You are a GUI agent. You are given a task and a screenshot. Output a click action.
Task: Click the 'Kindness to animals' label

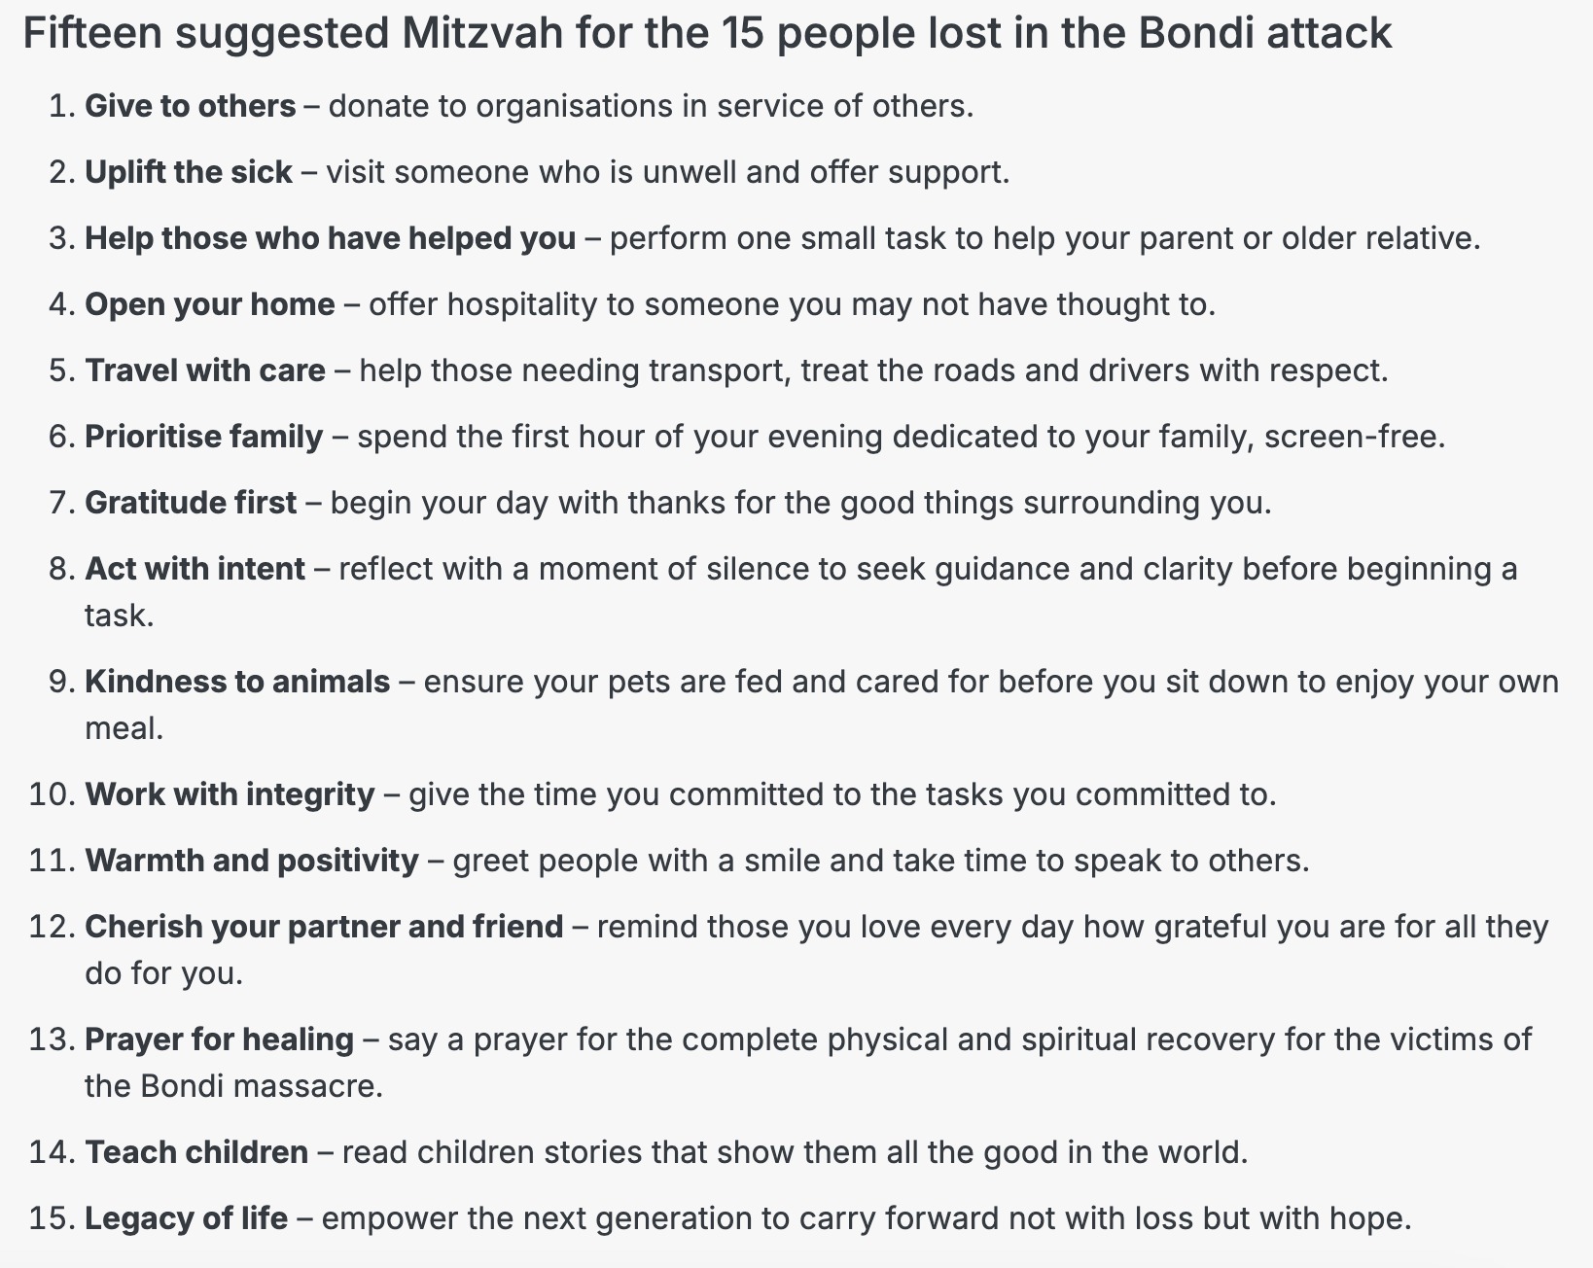point(237,682)
